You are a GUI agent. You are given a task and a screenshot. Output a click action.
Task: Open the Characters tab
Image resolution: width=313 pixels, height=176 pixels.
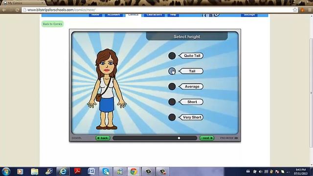tap(155, 15)
